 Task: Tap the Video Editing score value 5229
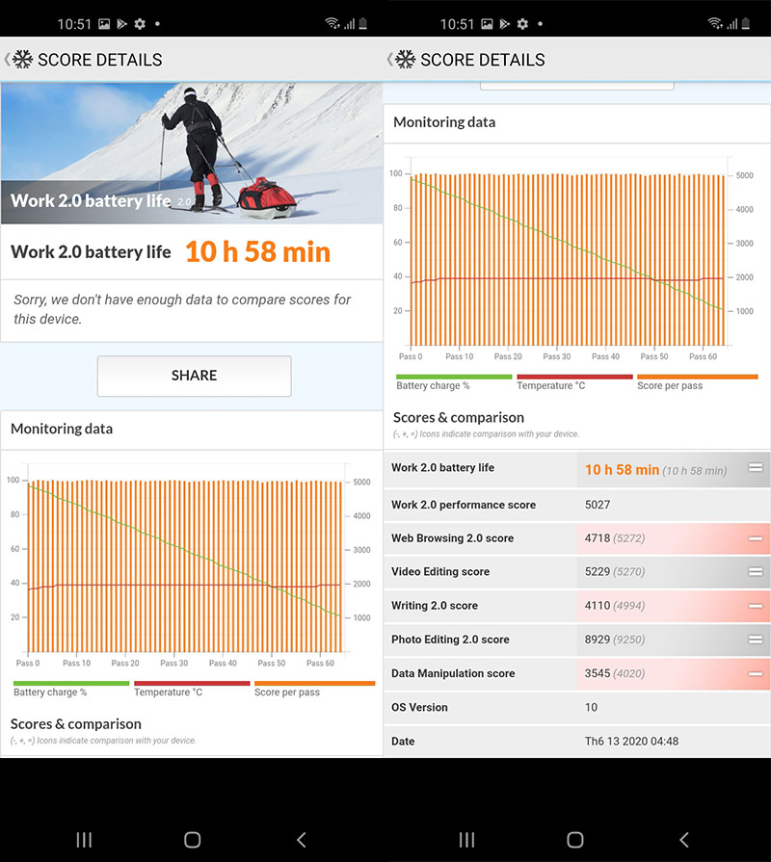(x=598, y=572)
